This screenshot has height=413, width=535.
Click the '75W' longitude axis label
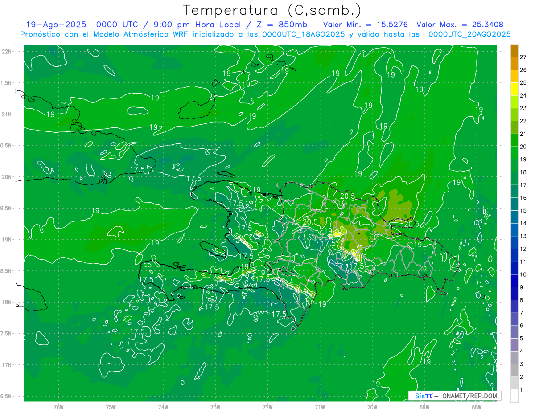tap(111, 407)
